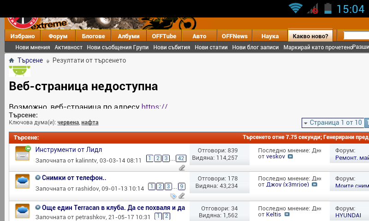Go to last post by Джоу arrow
369x221 pixels.
click(315, 184)
